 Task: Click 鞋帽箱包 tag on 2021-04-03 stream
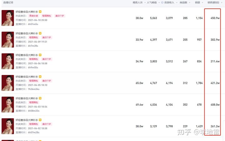(34, 102)
